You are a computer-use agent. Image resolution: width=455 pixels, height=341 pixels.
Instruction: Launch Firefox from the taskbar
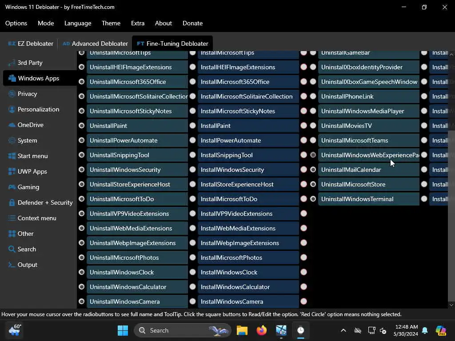[262, 330]
